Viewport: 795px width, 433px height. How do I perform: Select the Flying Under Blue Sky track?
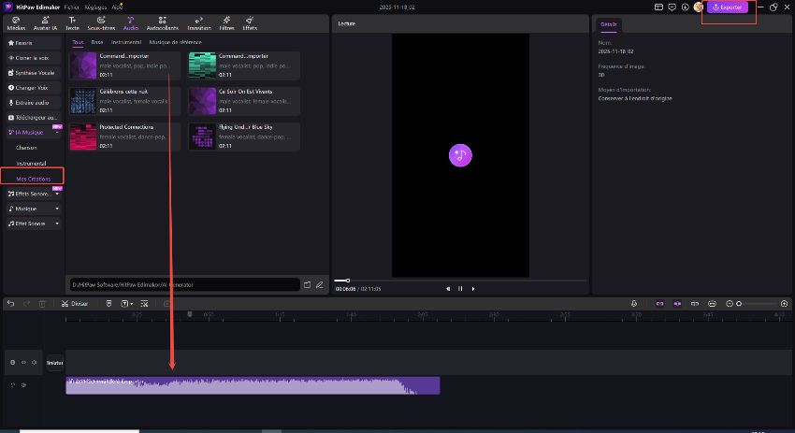pyautogui.click(x=244, y=137)
